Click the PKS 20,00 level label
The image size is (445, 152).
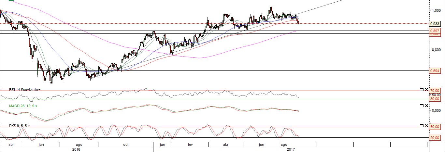tap(435, 138)
